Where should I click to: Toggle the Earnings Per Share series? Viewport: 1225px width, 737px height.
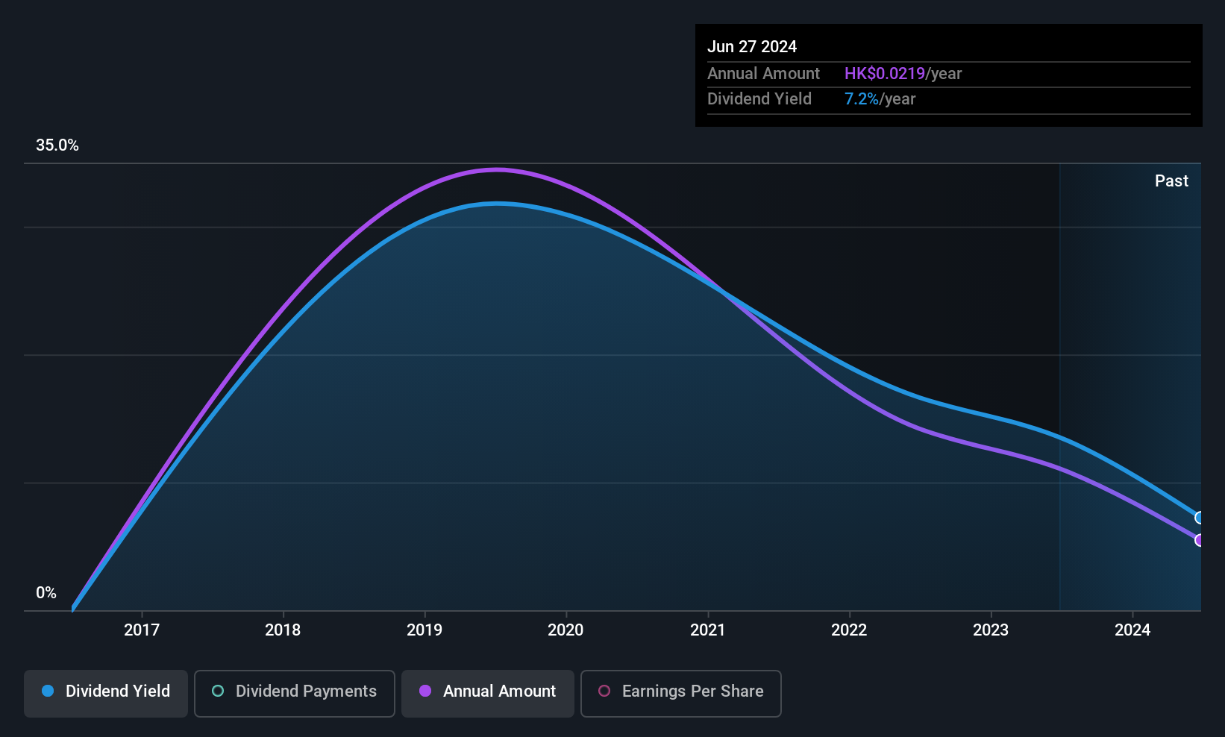(x=681, y=693)
